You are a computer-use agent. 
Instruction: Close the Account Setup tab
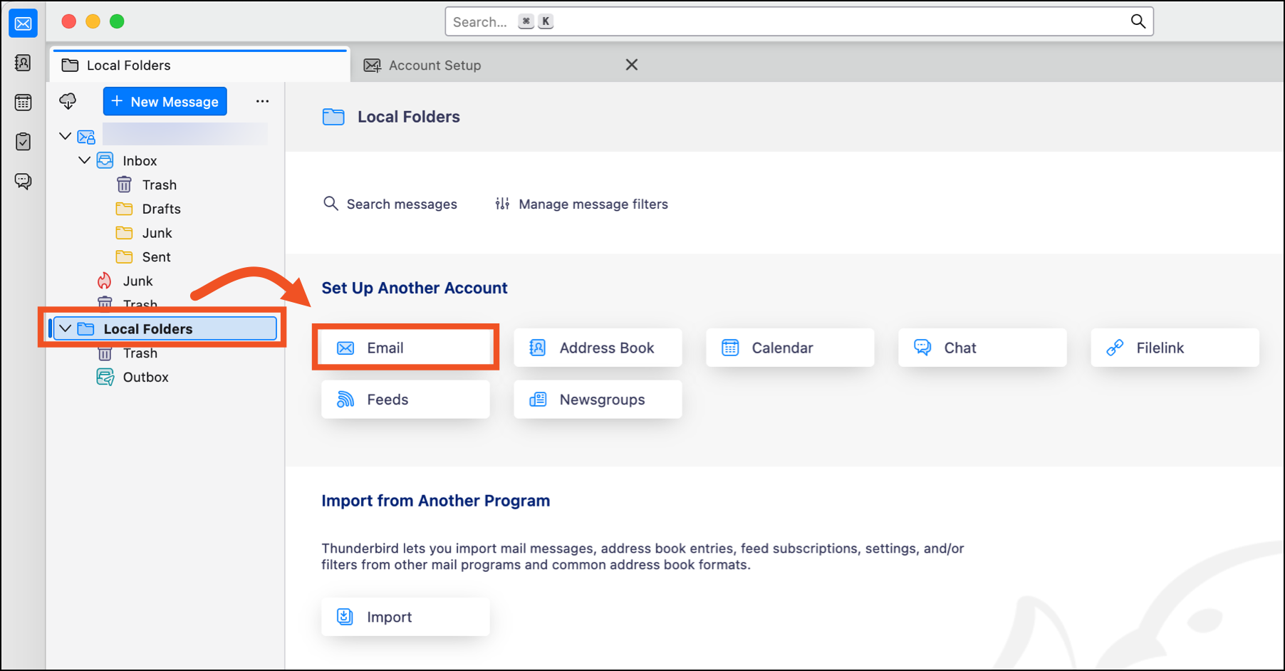coord(631,65)
